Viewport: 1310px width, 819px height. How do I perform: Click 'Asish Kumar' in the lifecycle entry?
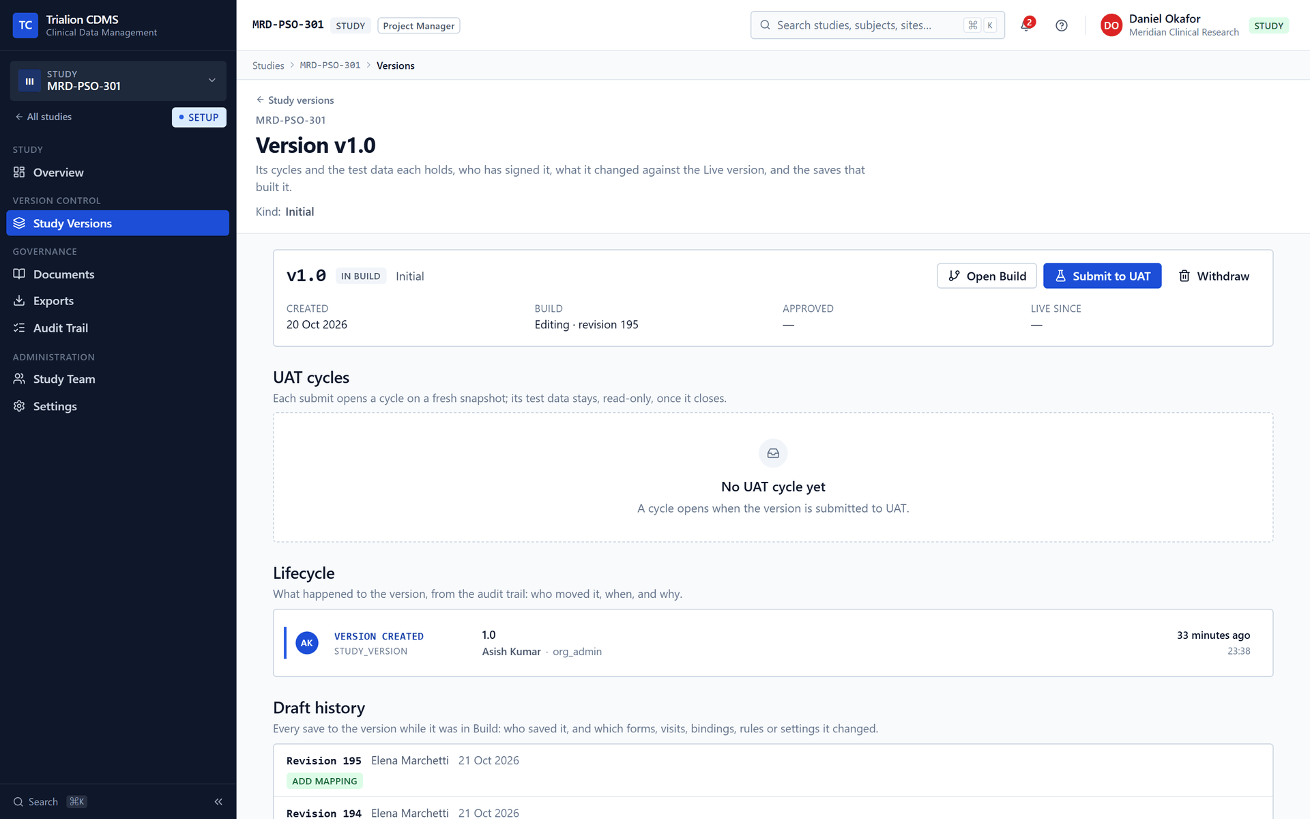(x=511, y=652)
